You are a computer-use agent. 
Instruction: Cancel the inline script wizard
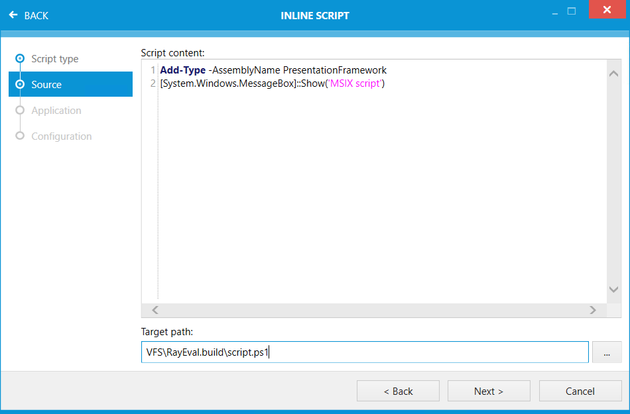[x=580, y=391]
